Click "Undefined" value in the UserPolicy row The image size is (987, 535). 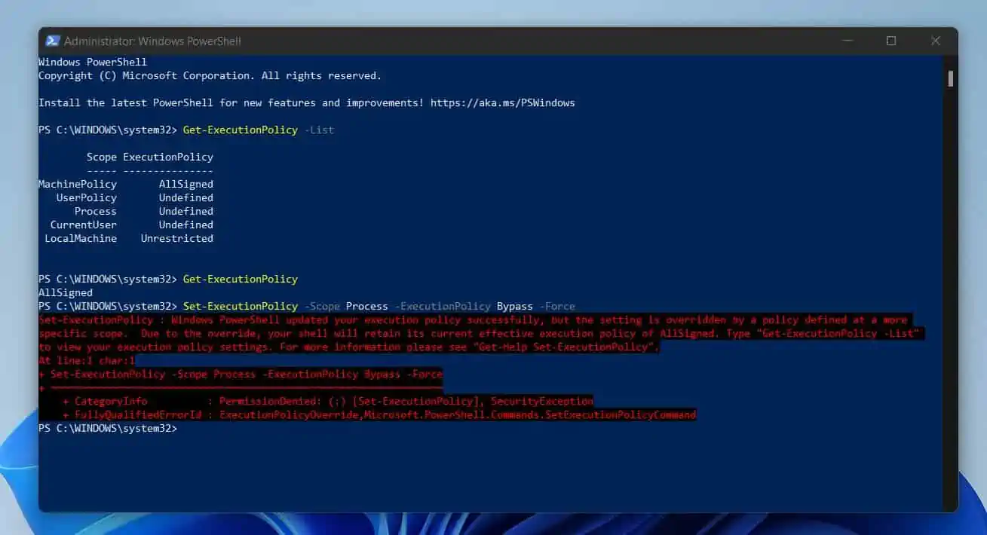tap(186, 197)
